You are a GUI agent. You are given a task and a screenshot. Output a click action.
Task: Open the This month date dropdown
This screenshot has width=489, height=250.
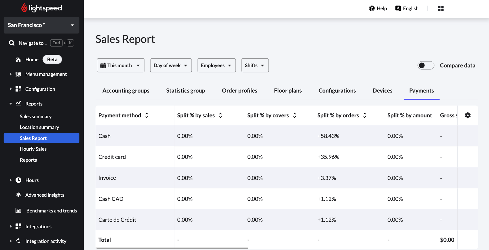[x=121, y=65]
